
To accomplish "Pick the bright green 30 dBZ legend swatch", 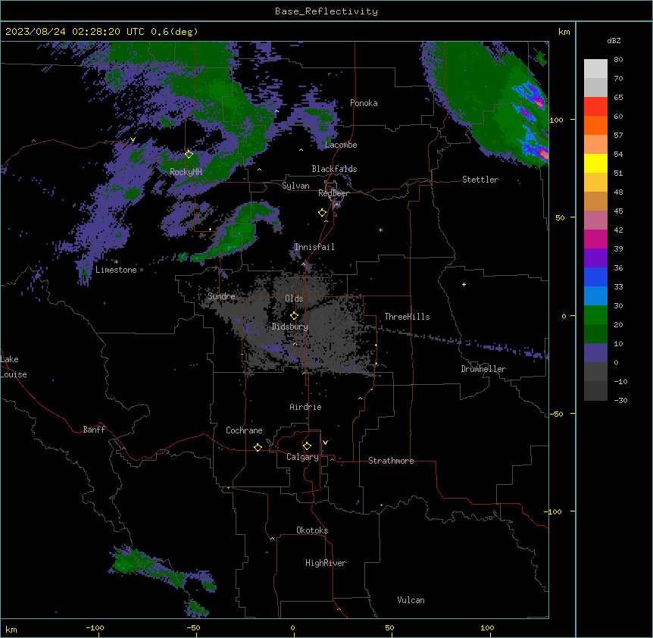I will [595, 315].
